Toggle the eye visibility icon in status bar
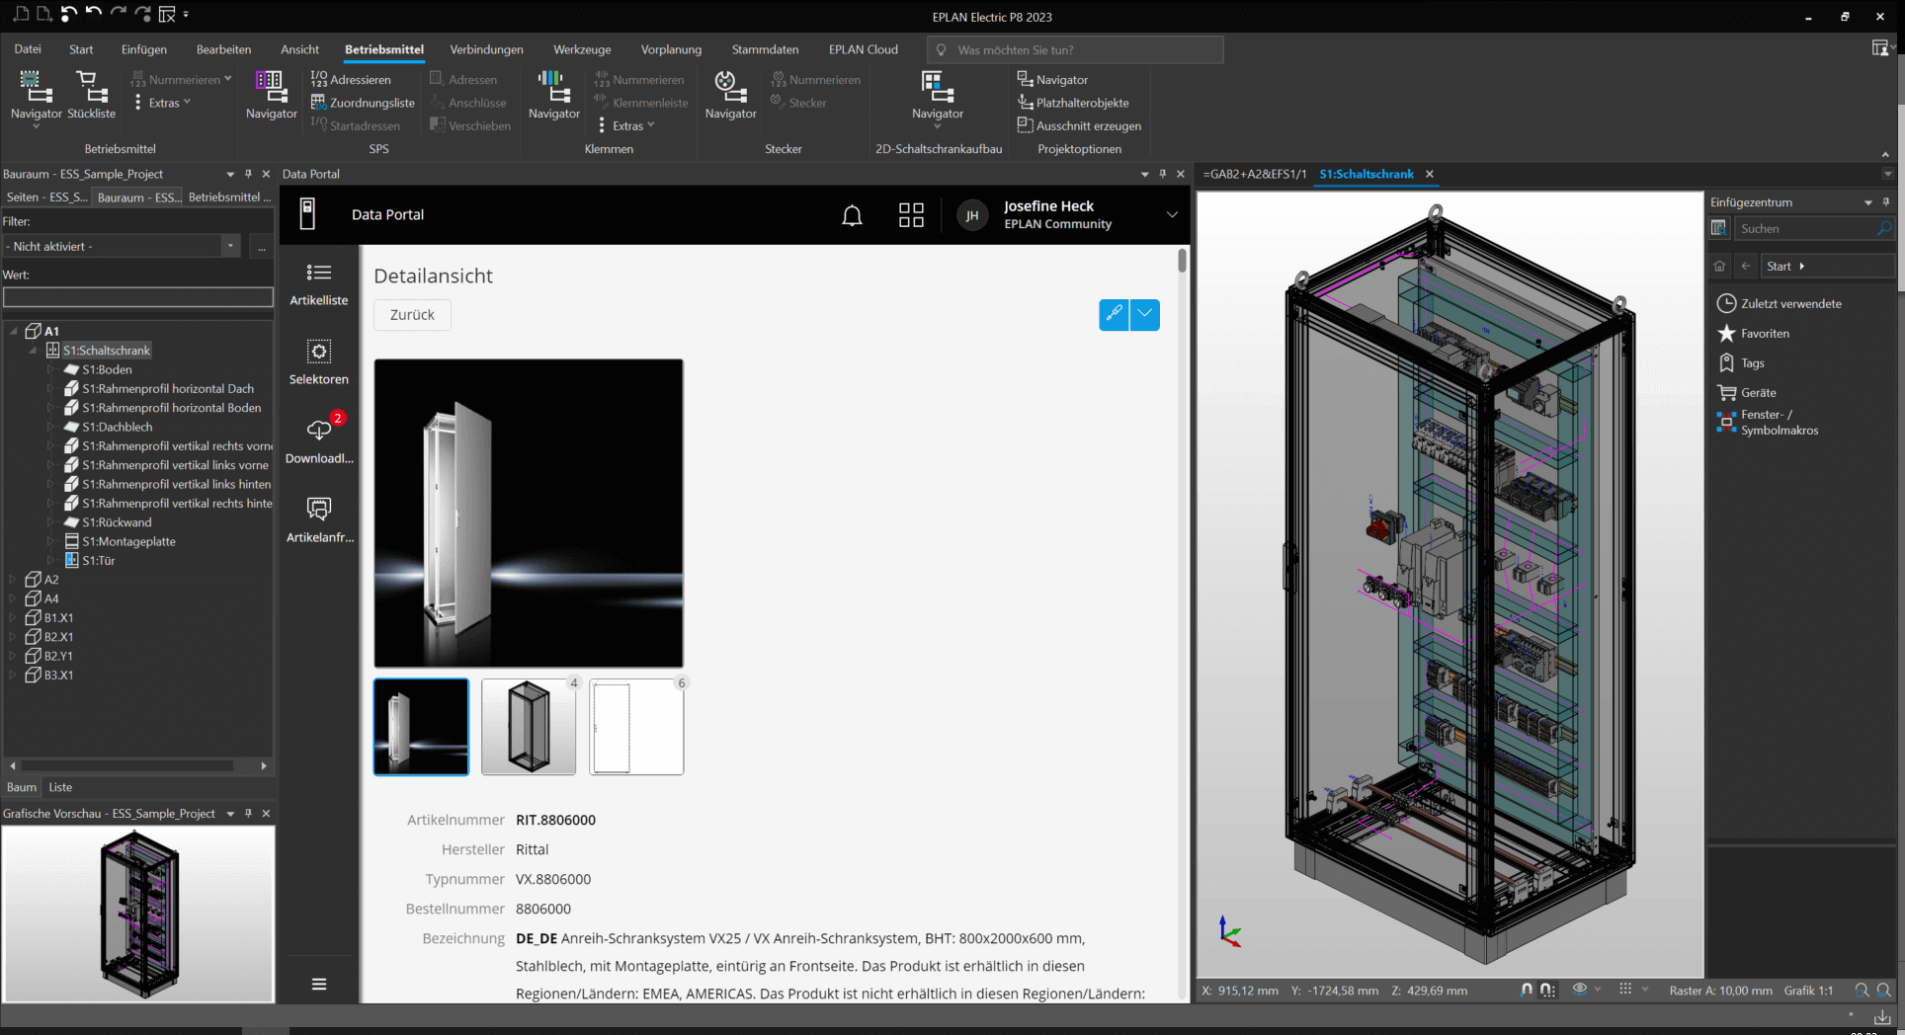Screen dimensions: 1905x1035 [x=1579, y=990]
